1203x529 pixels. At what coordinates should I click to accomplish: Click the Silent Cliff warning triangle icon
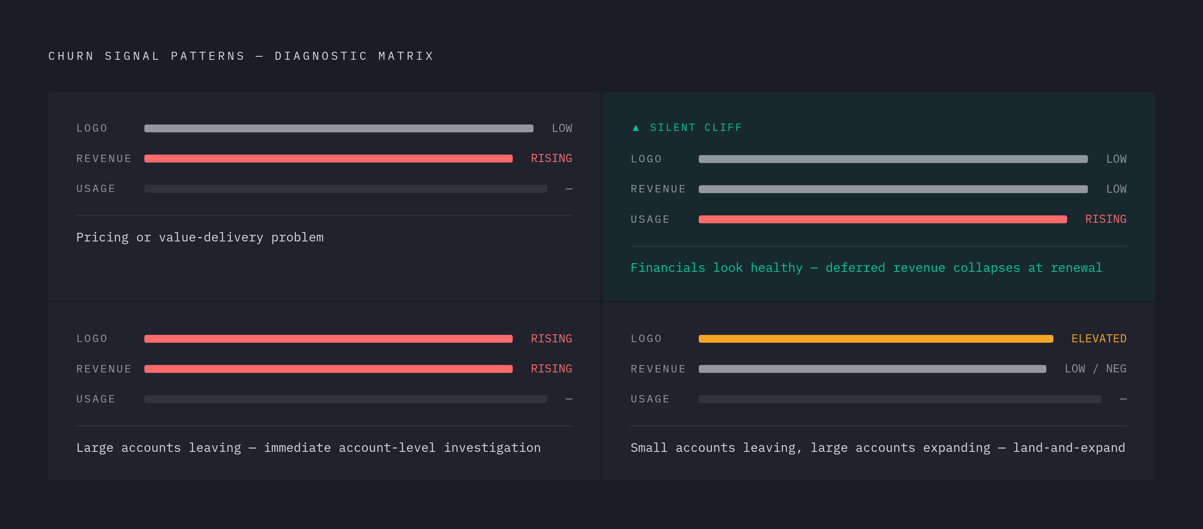pos(635,128)
